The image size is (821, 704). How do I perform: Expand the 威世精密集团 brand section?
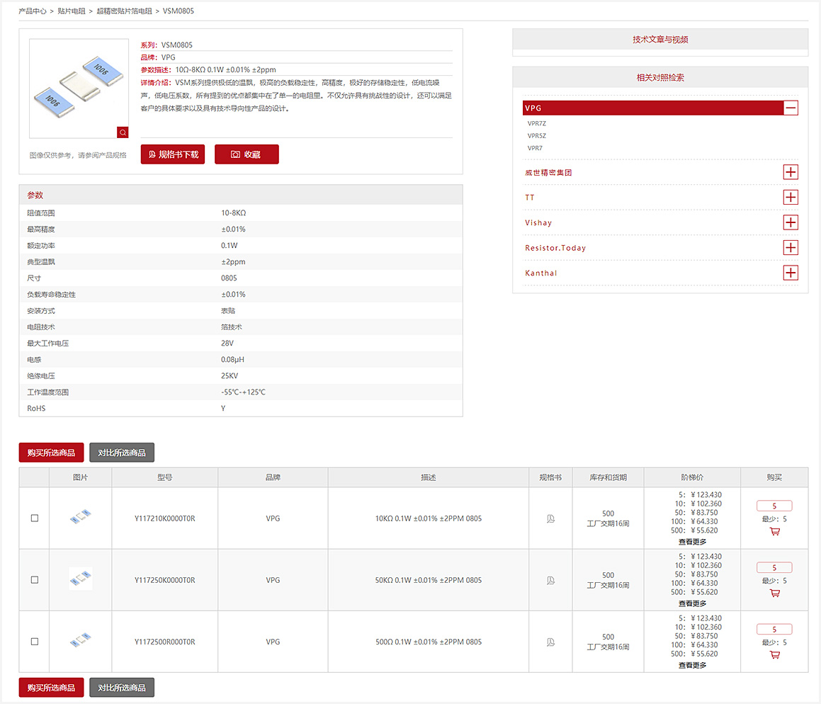coord(791,172)
